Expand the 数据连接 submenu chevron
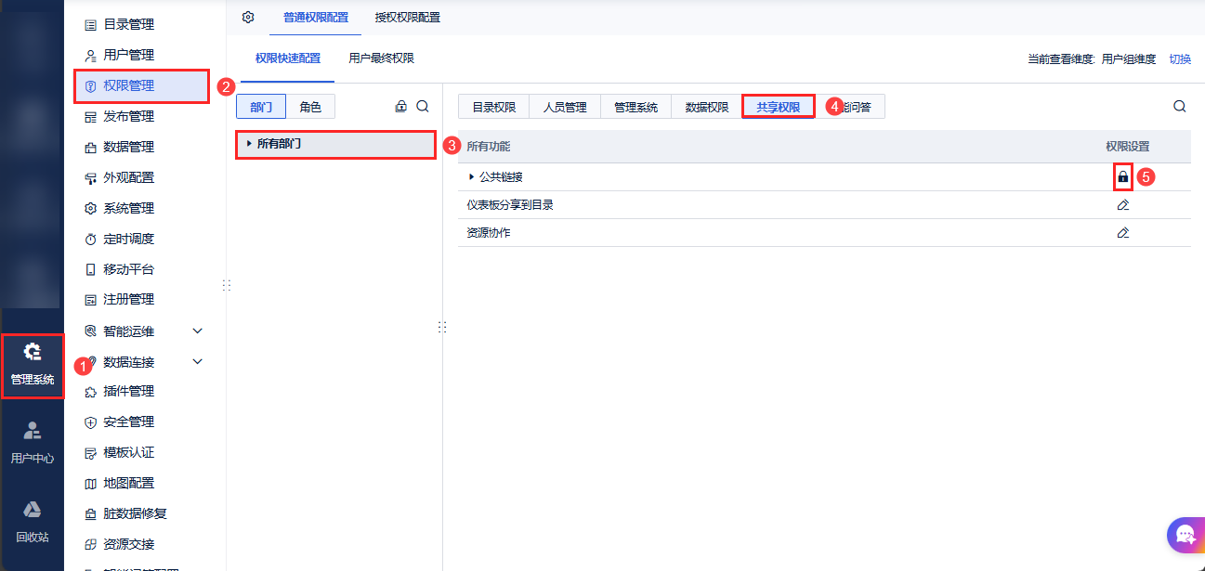 (197, 361)
